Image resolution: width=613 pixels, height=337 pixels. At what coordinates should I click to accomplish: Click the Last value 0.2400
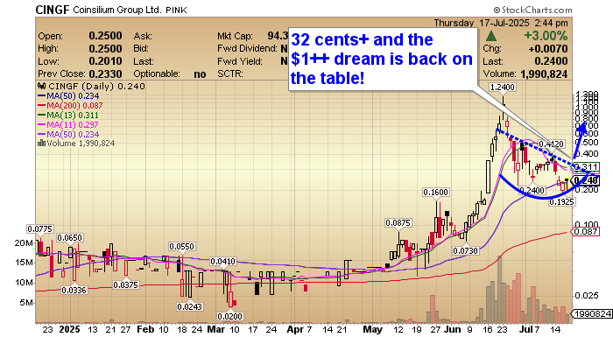551,61
